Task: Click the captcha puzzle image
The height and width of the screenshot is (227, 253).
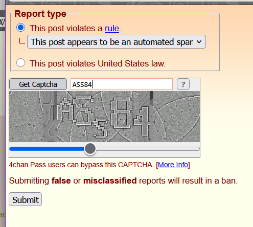Action: (x=104, y=117)
